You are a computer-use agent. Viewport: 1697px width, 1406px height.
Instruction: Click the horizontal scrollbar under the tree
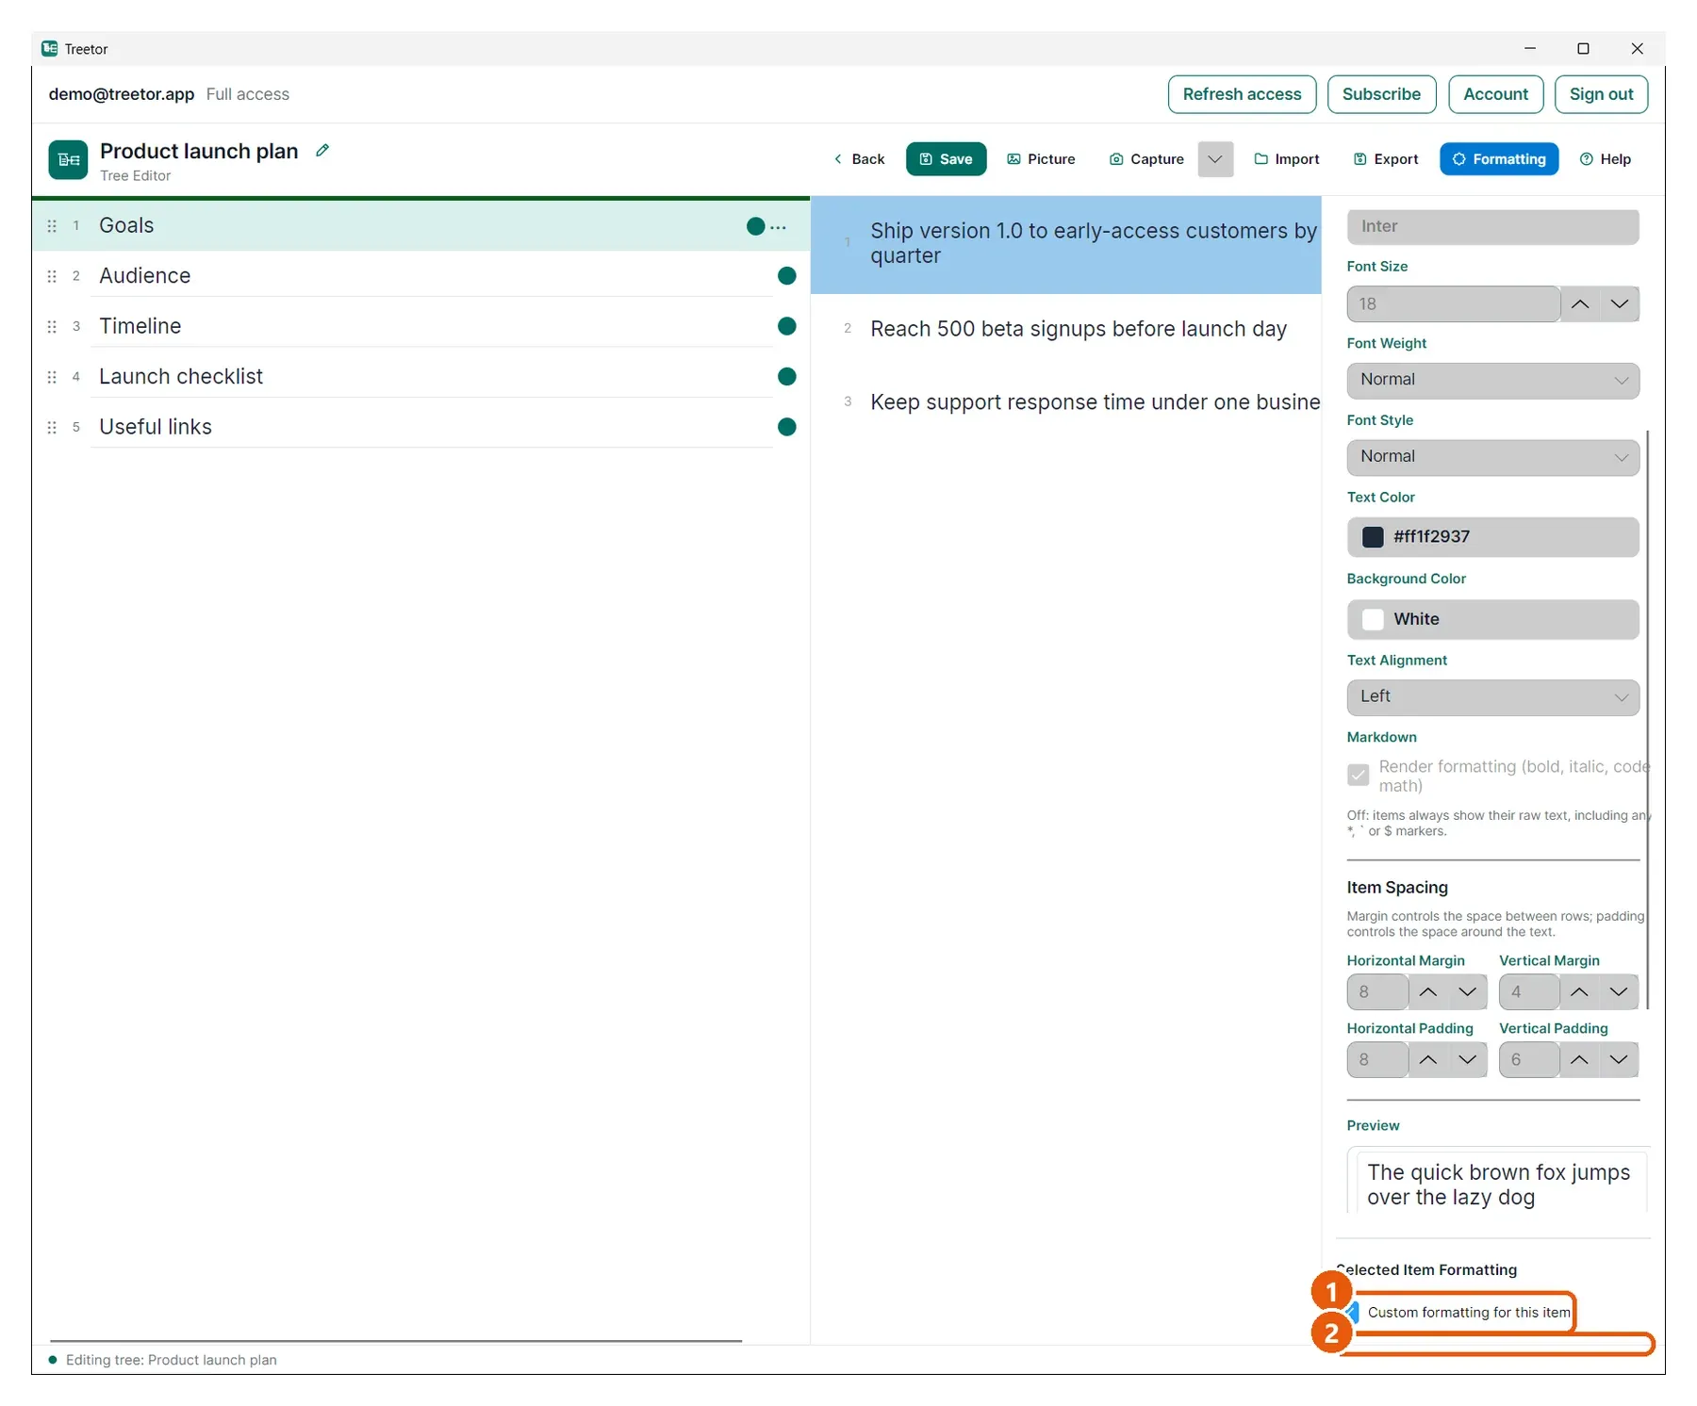tap(396, 1340)
